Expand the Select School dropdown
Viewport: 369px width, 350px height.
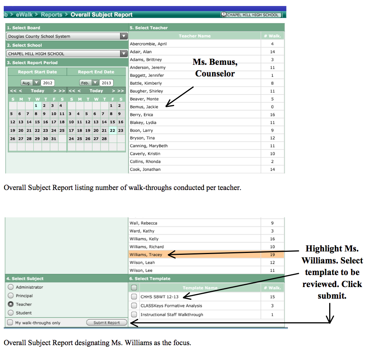(x=124, y=54)
